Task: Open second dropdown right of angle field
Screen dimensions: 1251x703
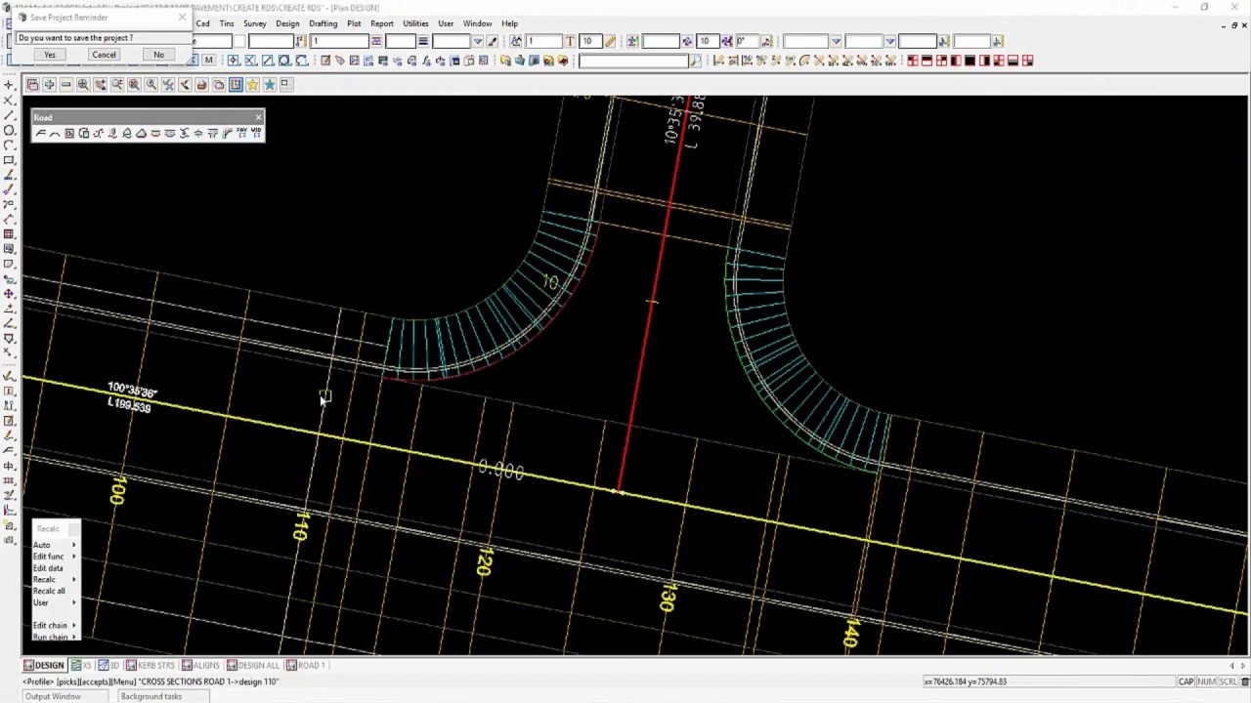Action: pos(889,41)
